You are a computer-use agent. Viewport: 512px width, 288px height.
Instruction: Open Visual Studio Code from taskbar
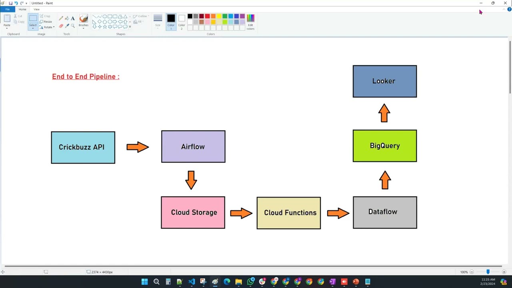point(192,282)
